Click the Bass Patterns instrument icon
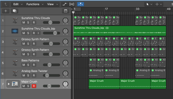 coord(15,63)
